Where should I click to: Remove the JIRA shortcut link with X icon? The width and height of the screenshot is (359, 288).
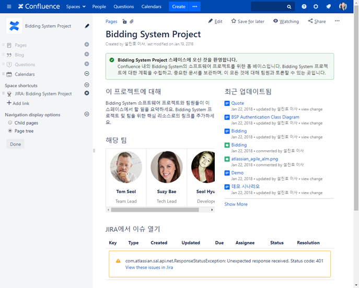(x=87, y=93)
